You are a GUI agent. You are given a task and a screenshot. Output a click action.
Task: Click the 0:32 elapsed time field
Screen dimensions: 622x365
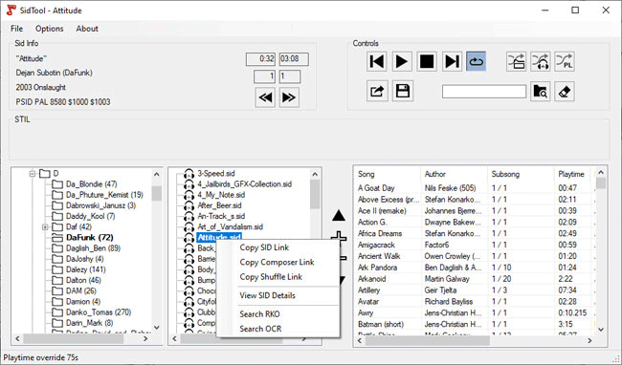tap(260, 59)
